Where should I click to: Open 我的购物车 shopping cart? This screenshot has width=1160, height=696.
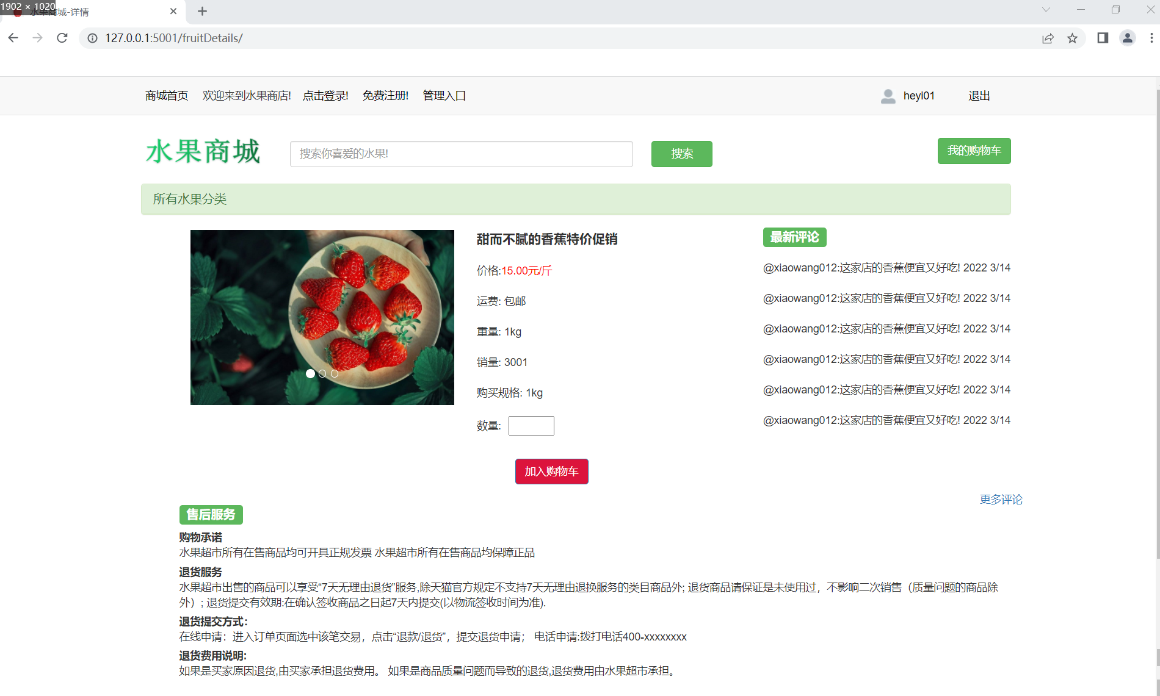click(974, 151)
